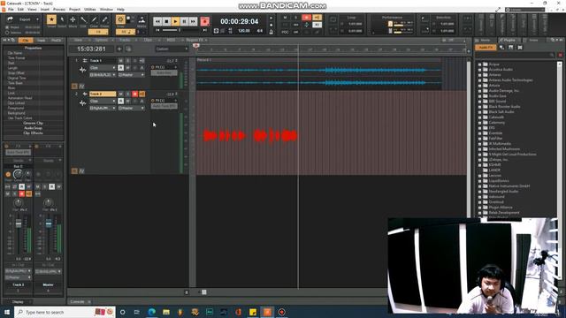Toggle record arm on Track 2
The width and height of the screenshot is (566, 318).
click(x=134, y=94)
